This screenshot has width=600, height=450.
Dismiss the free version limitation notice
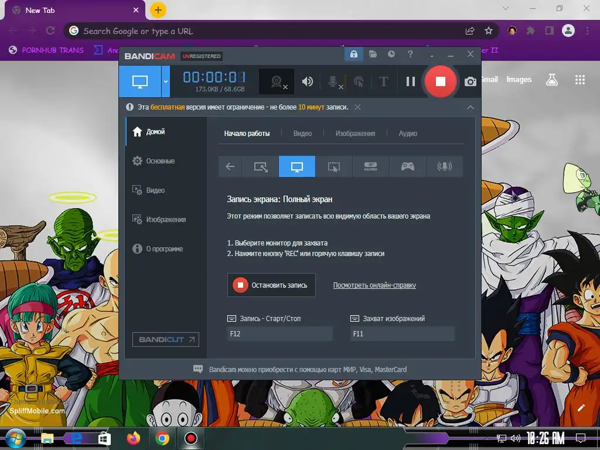(357, 107)
